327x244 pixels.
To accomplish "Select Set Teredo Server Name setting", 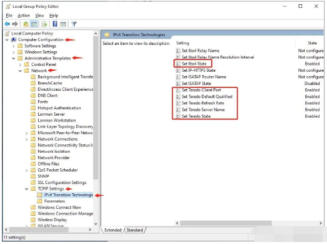I will click(203, 109).
